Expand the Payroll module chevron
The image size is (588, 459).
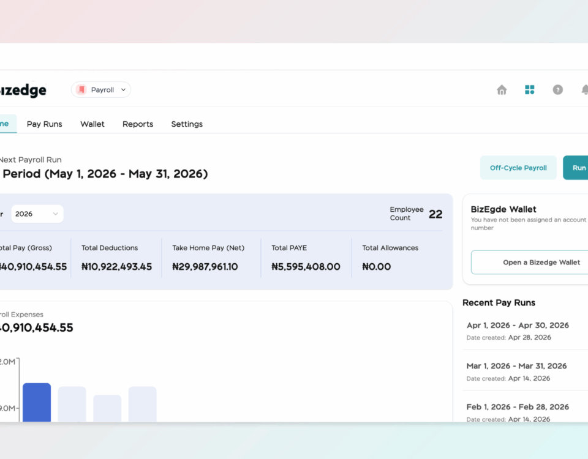click(123, 90)
